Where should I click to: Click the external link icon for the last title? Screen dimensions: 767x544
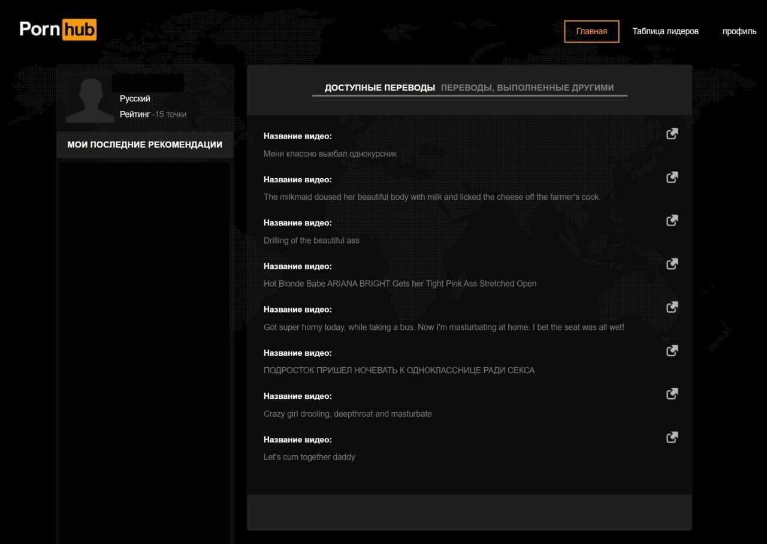click(672, 437)
